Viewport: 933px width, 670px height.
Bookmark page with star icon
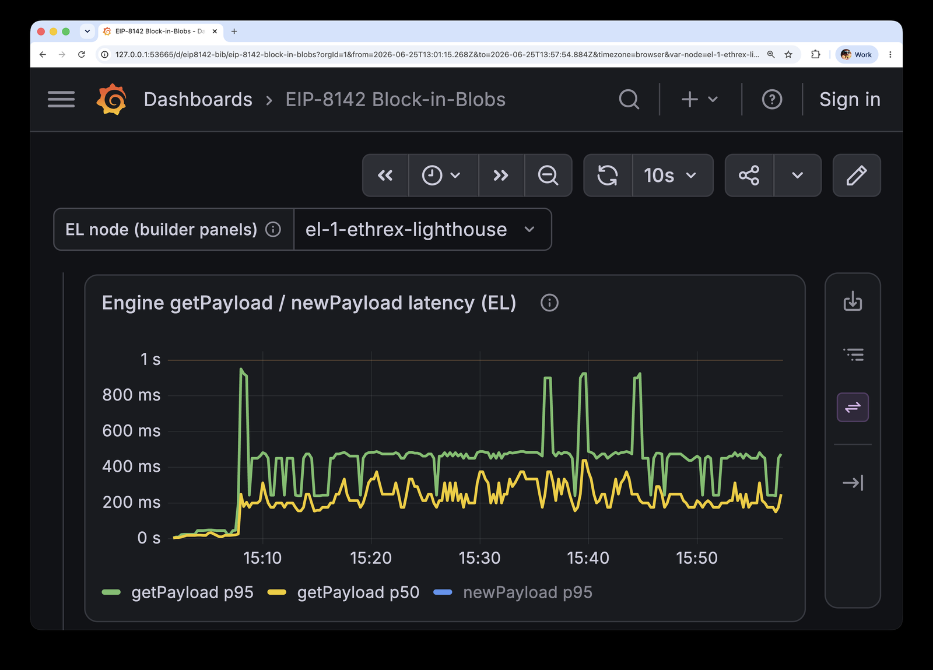coord(788,54)
